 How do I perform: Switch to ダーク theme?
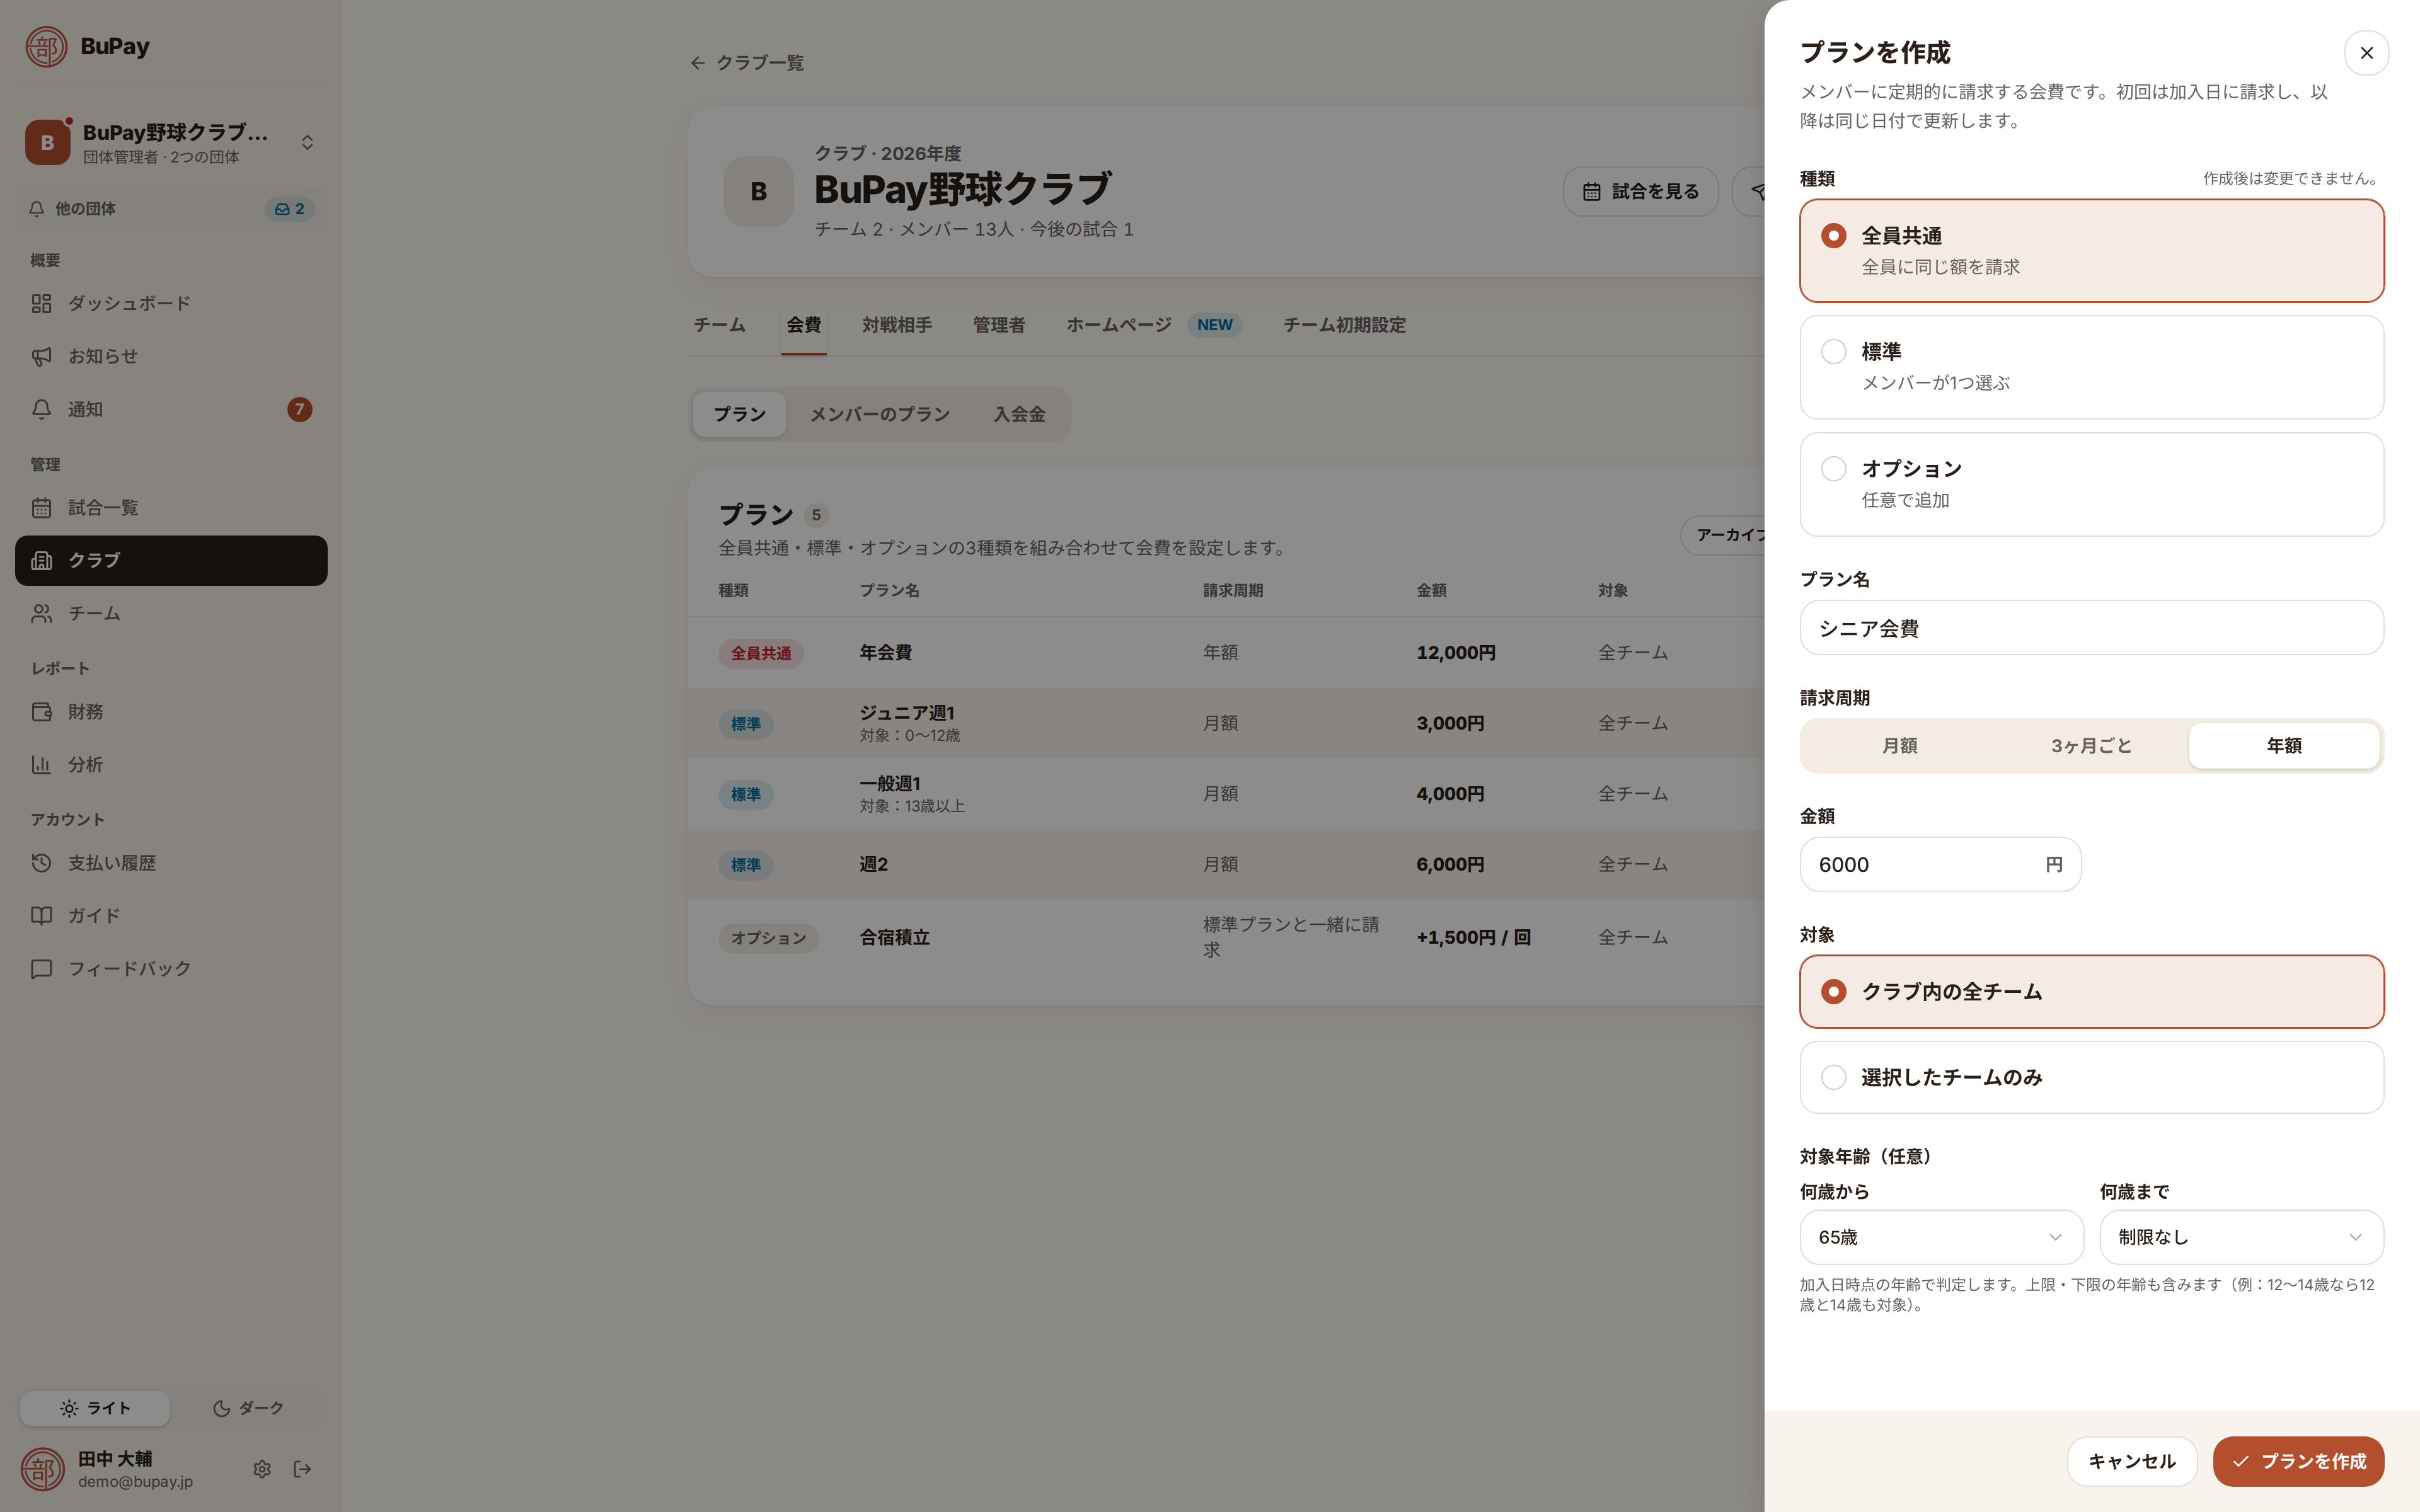point(248,1408)
